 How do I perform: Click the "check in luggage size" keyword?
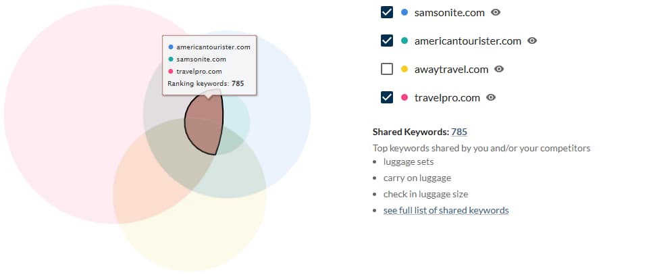[425, 194]
